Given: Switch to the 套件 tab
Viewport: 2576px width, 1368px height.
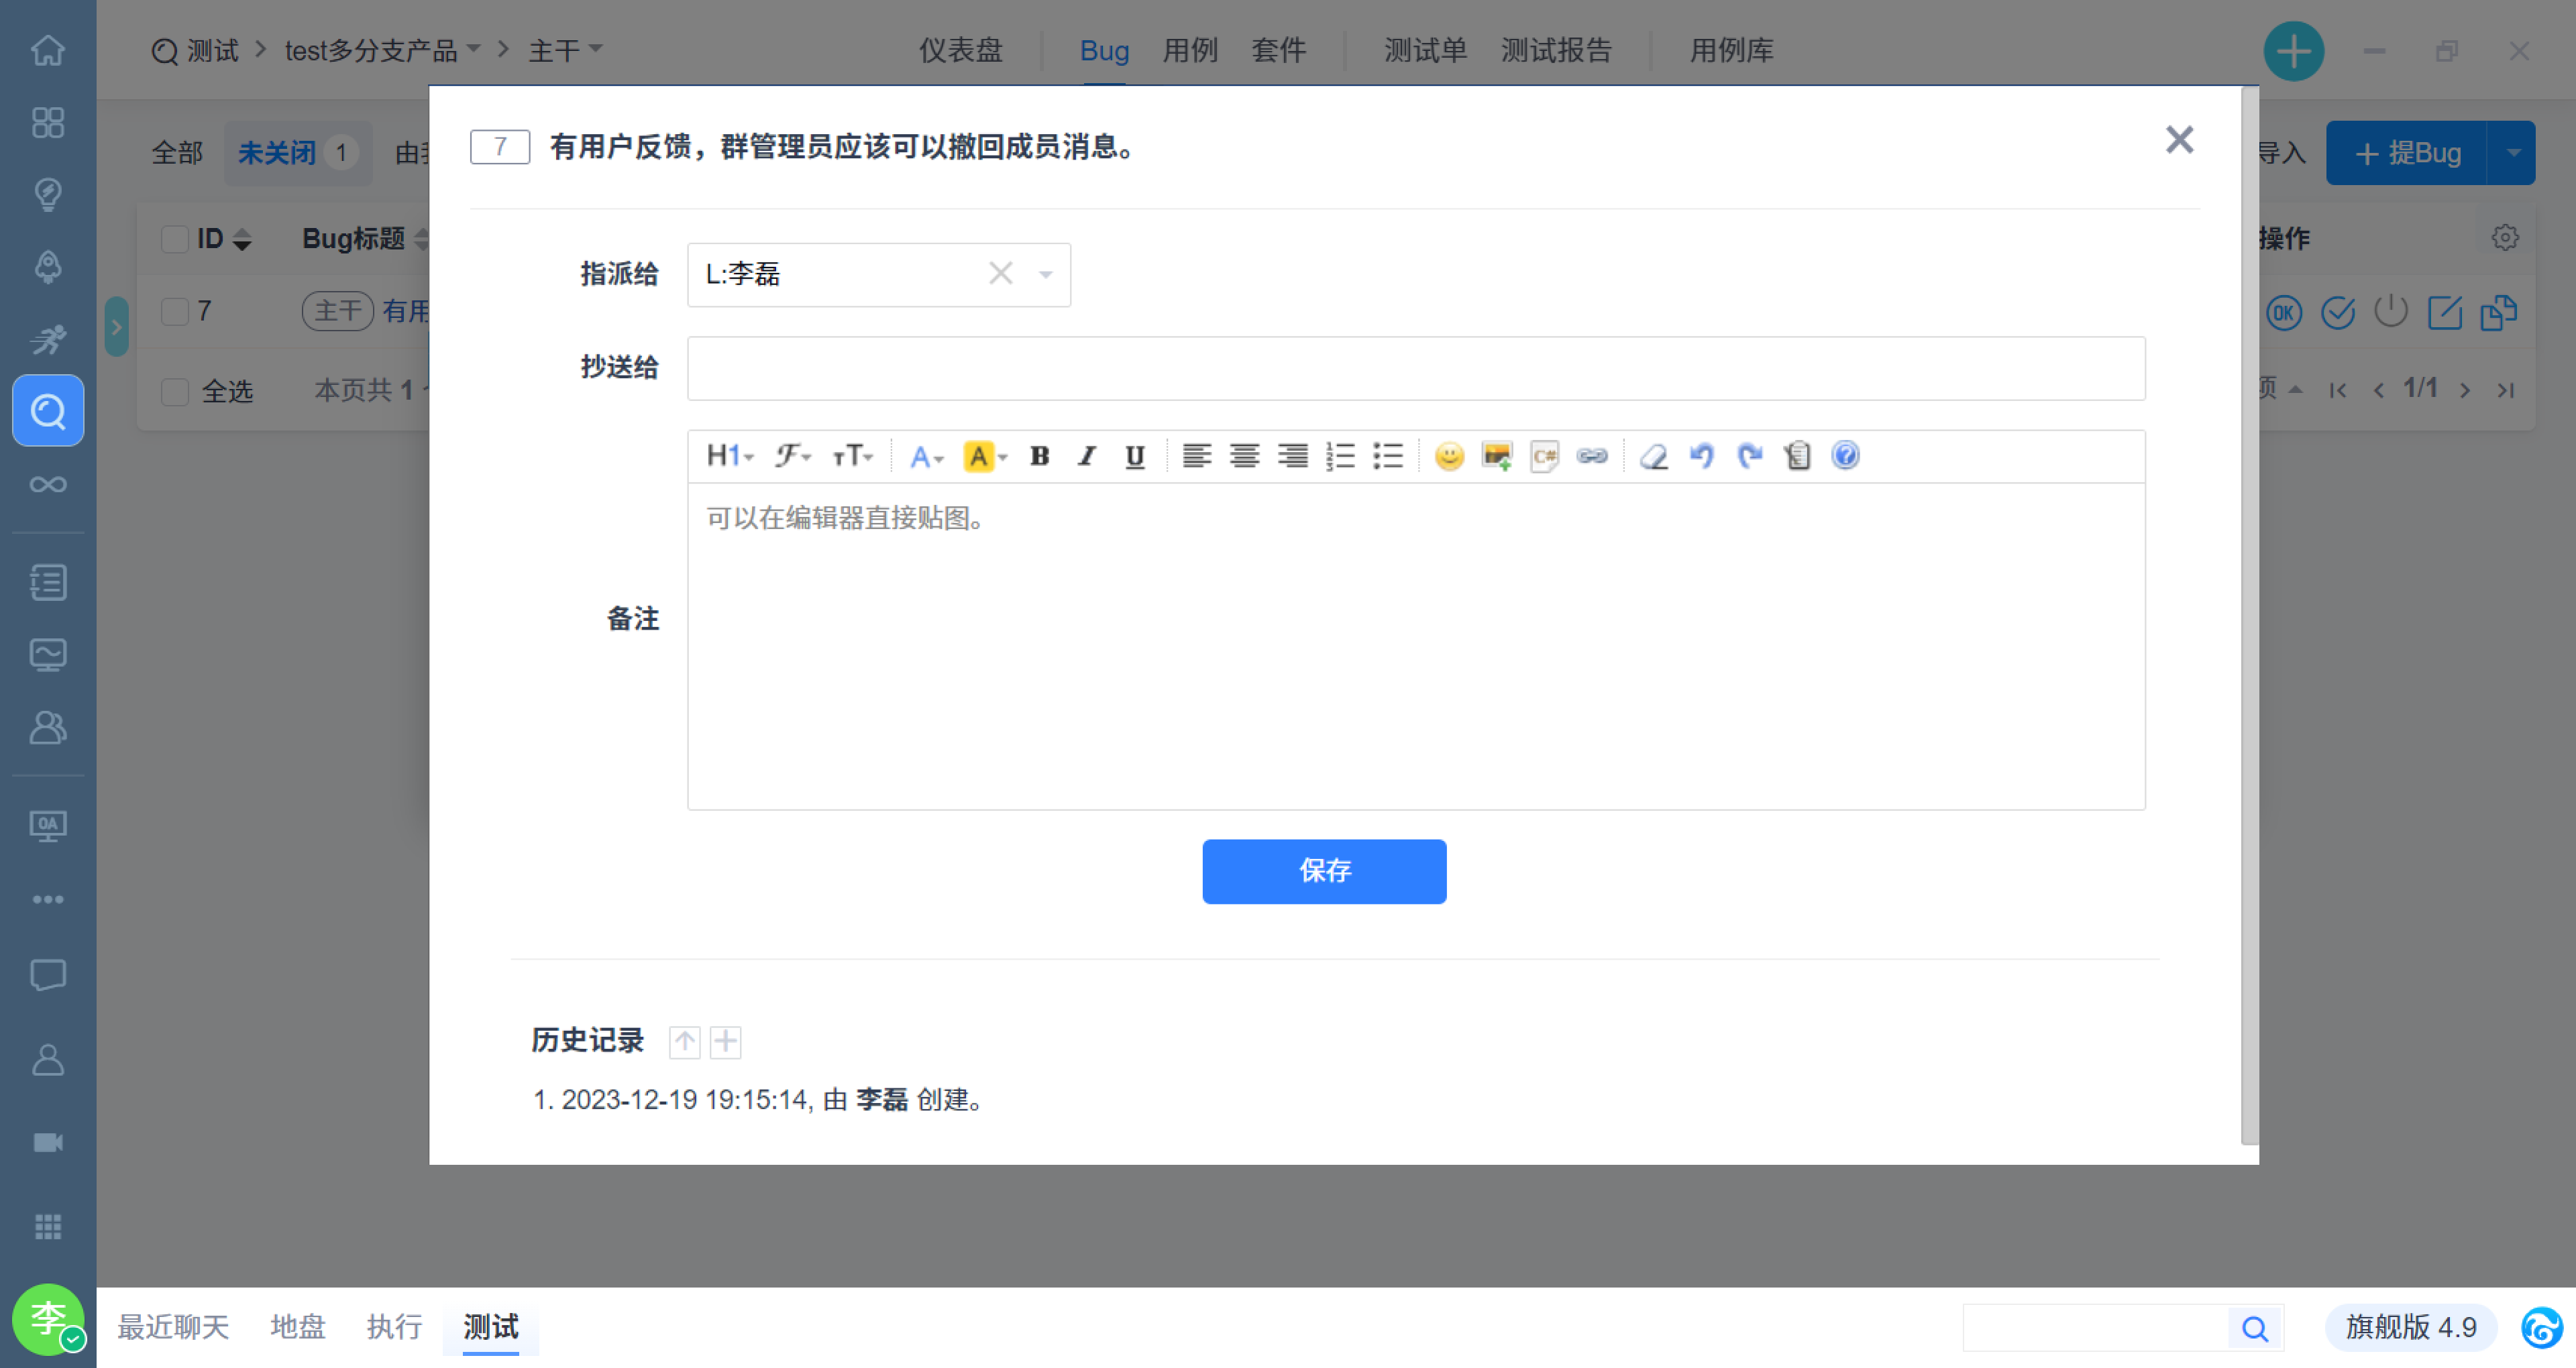Looking at the screenshot, I should click(x=1278, y=50).
